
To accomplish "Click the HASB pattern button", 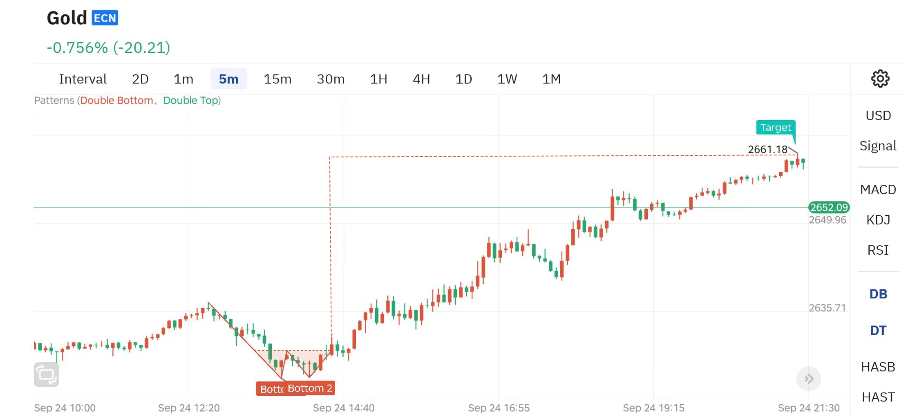I will (878, 367).
